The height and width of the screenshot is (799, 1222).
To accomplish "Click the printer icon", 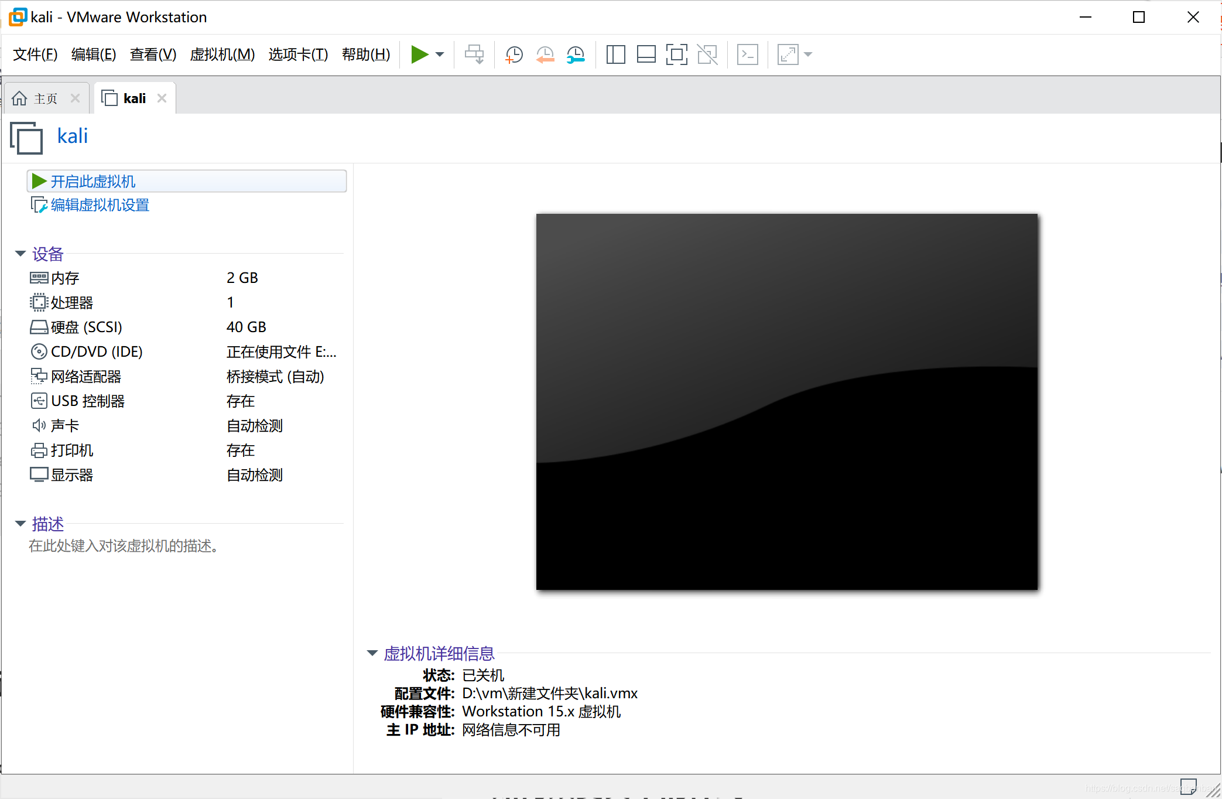I will 39,450.
